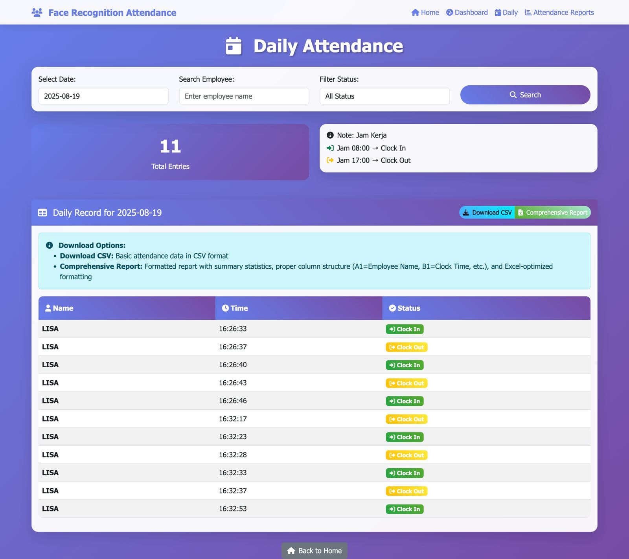
Task: Click the people group logo icon
Action: point(37,13)
